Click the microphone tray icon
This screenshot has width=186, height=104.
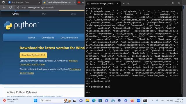pyautogui.click(x=157, y=101)
